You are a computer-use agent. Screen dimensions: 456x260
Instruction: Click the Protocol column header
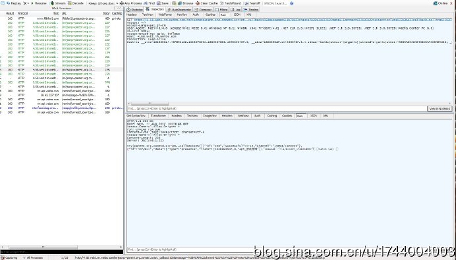(23, 13)
